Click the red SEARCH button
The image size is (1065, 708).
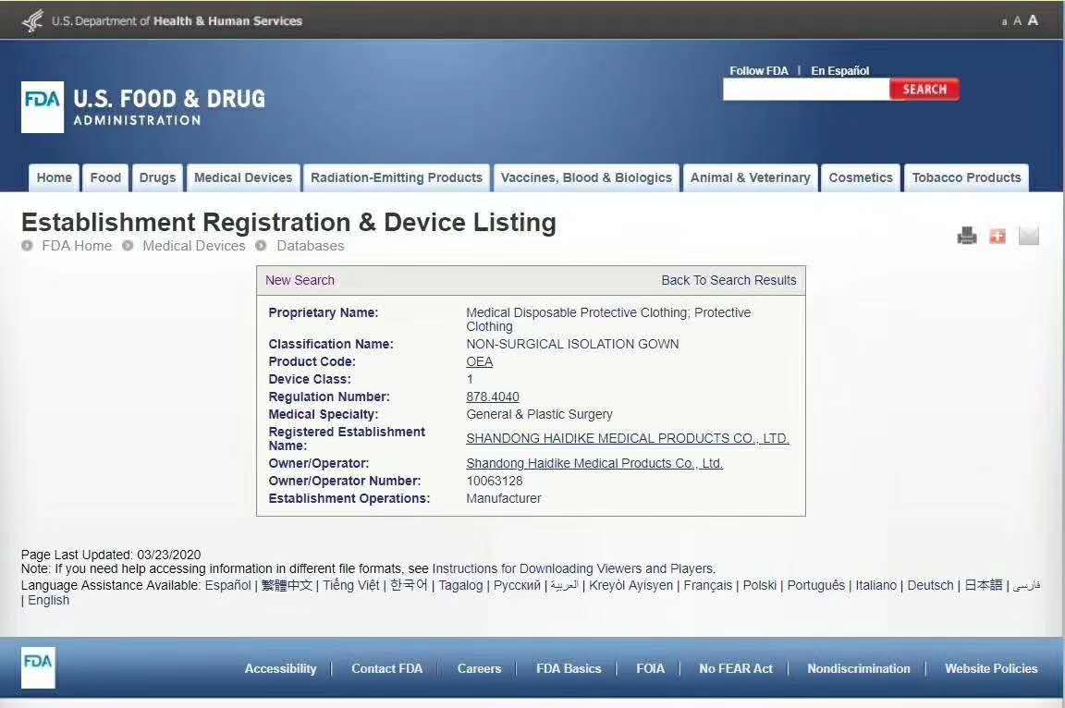point(924,90)
